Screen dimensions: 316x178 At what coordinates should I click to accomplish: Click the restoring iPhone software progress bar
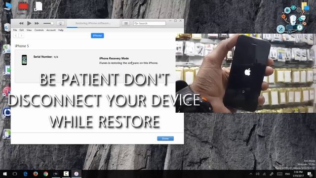tap(93, 27)
